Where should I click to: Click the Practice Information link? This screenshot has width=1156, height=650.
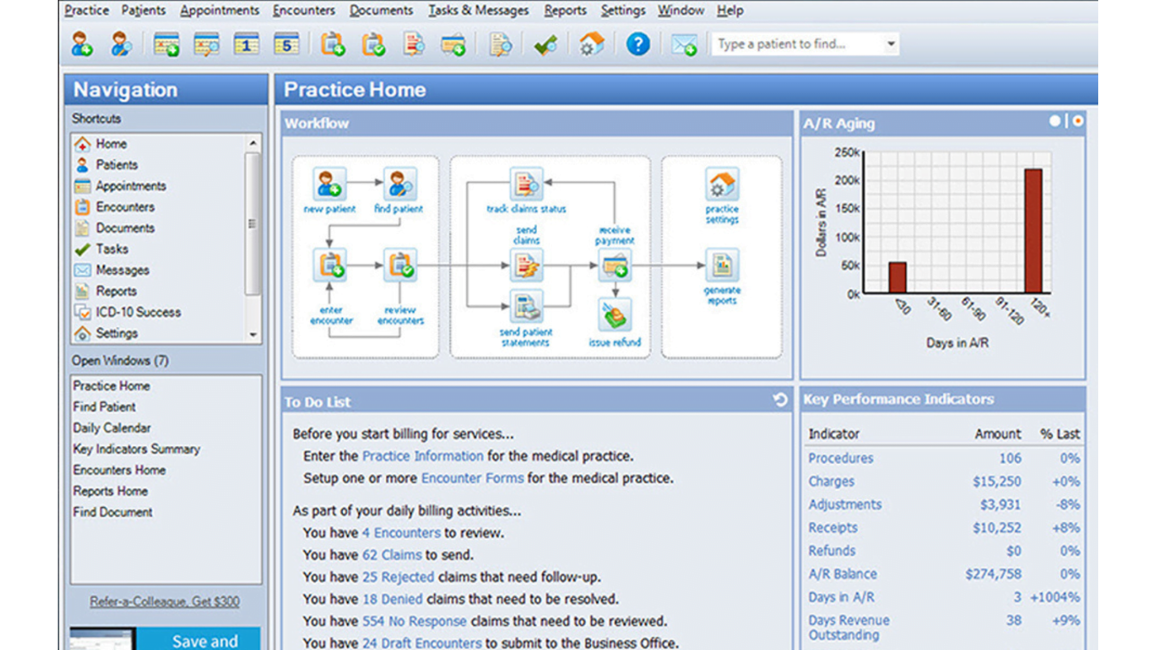pyautogui.click(x=423, y=456)
